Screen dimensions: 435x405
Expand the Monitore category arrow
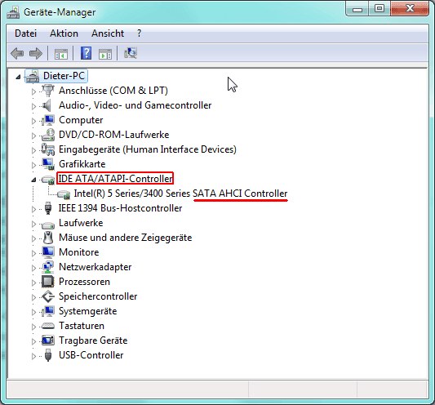[33, 253]
